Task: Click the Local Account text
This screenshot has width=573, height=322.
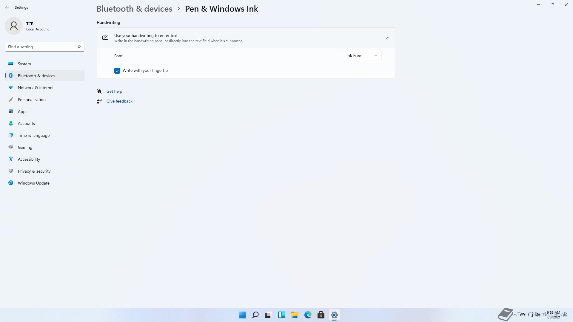Action: pyautogui.click(x=38, y=29)
